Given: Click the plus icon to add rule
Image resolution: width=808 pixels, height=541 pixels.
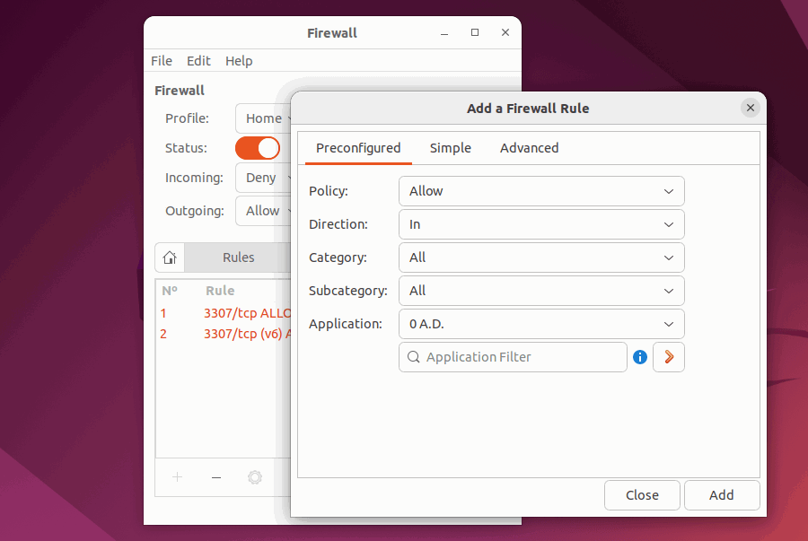Looking at the screenshot, I should 177,477.
